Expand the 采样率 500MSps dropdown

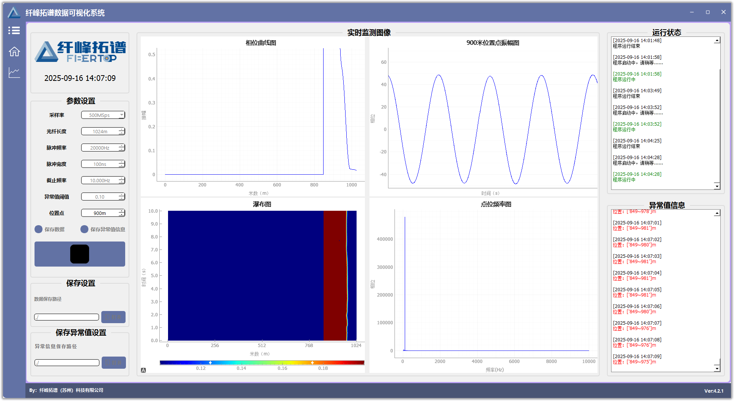121,115
